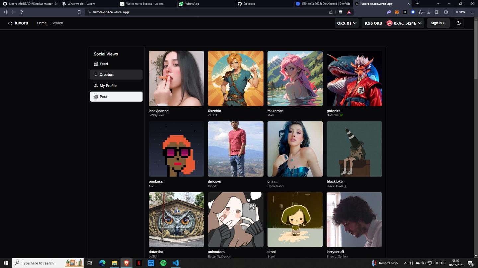
Task: Select the Creators sidebar item
Action: 116,75
